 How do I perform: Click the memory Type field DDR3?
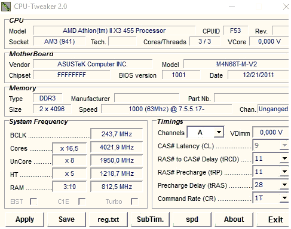click(48, 98)
